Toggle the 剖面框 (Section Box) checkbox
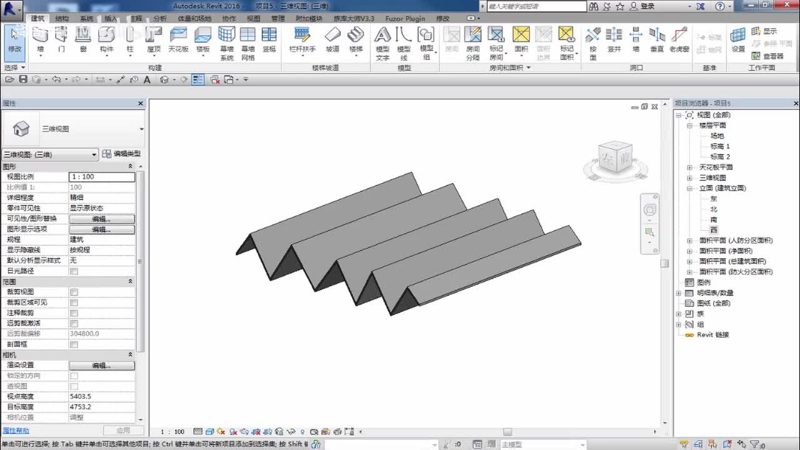This screenshot has height=450, width=800. point(74,344)
